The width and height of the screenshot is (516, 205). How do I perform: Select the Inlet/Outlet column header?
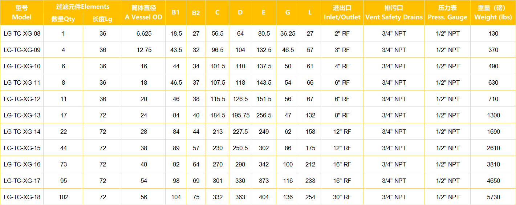click(x=342, y=13)
